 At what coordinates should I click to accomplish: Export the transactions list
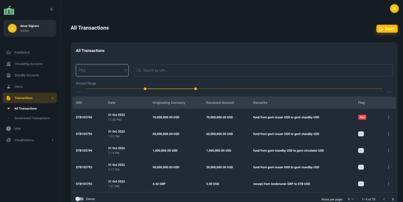coord(387,29)
